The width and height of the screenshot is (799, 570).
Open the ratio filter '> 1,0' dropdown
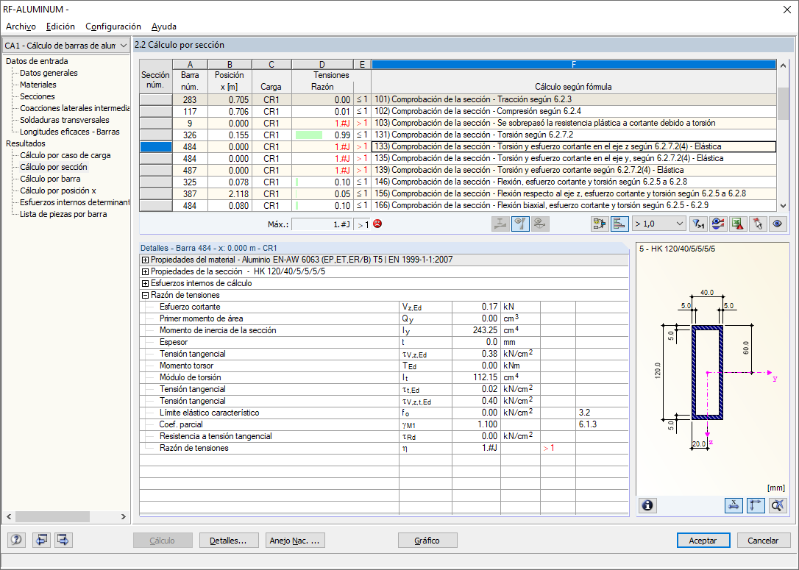[x=659, y=224]
